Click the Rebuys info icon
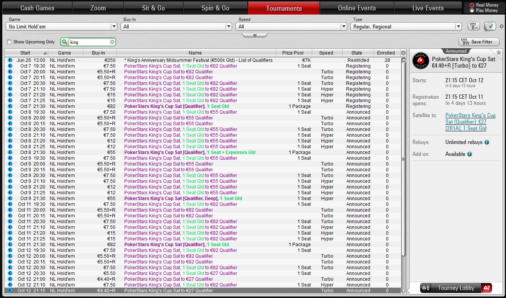The height and width of the screenshot is (298, 506). coord(487,142)
